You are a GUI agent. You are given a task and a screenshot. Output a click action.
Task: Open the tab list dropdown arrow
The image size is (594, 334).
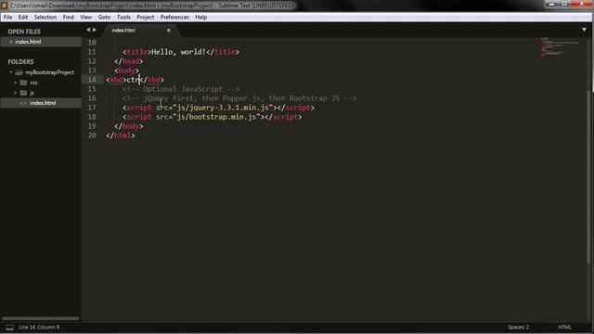coord(584,30)
